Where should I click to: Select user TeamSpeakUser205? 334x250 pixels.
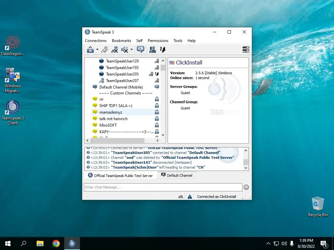point(122,74)
